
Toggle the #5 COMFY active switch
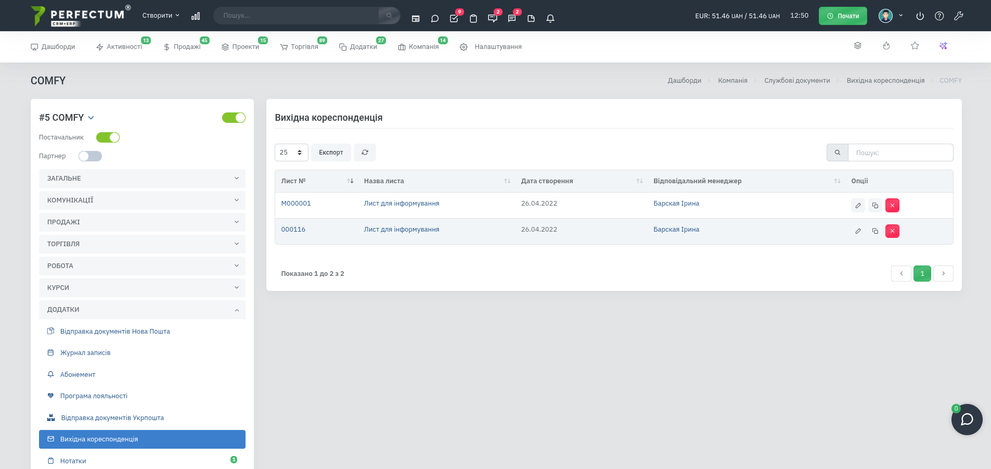[234, 118]
